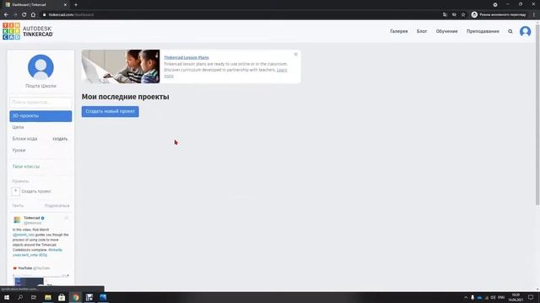Open the Преподавание menu item

483,31
